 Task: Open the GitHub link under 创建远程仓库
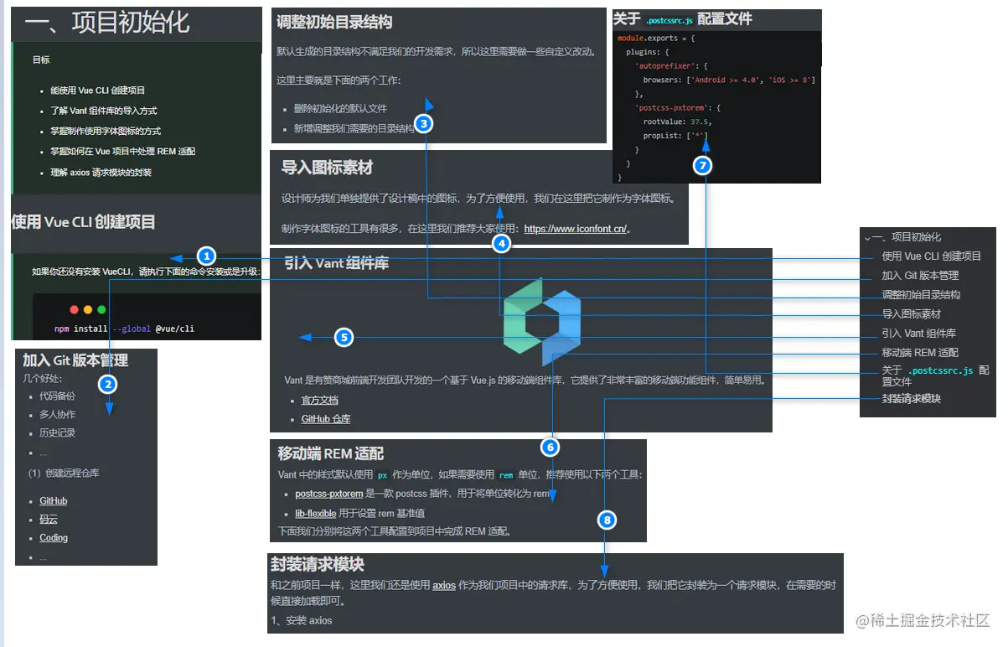coord(54,501)
